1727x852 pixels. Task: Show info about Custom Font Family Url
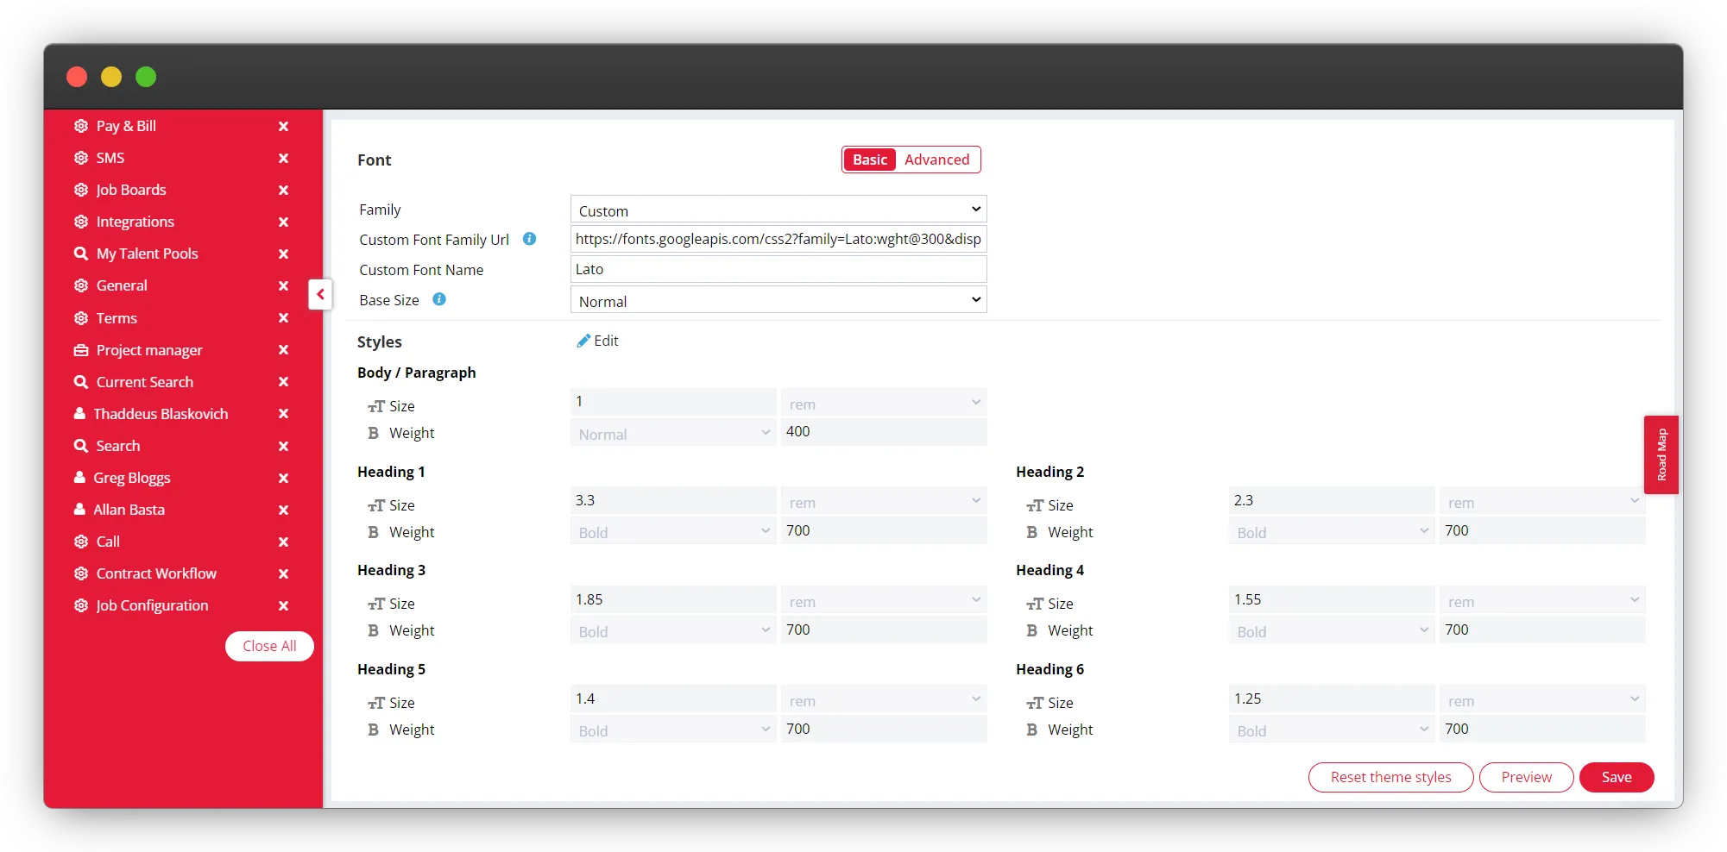(x=530, y=239)
